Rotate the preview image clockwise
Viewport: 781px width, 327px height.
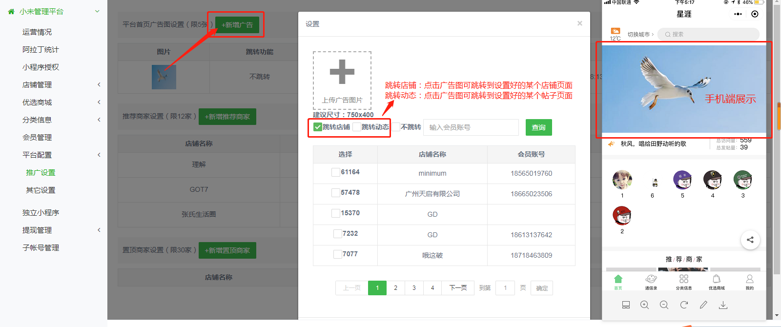[x=684, y=305]
